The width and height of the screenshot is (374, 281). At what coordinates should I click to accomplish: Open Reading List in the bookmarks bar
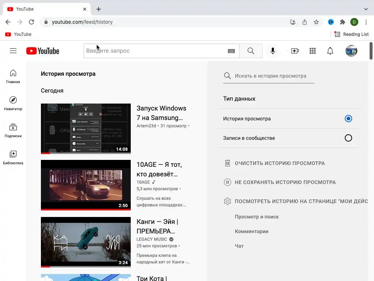coord(352,34)
